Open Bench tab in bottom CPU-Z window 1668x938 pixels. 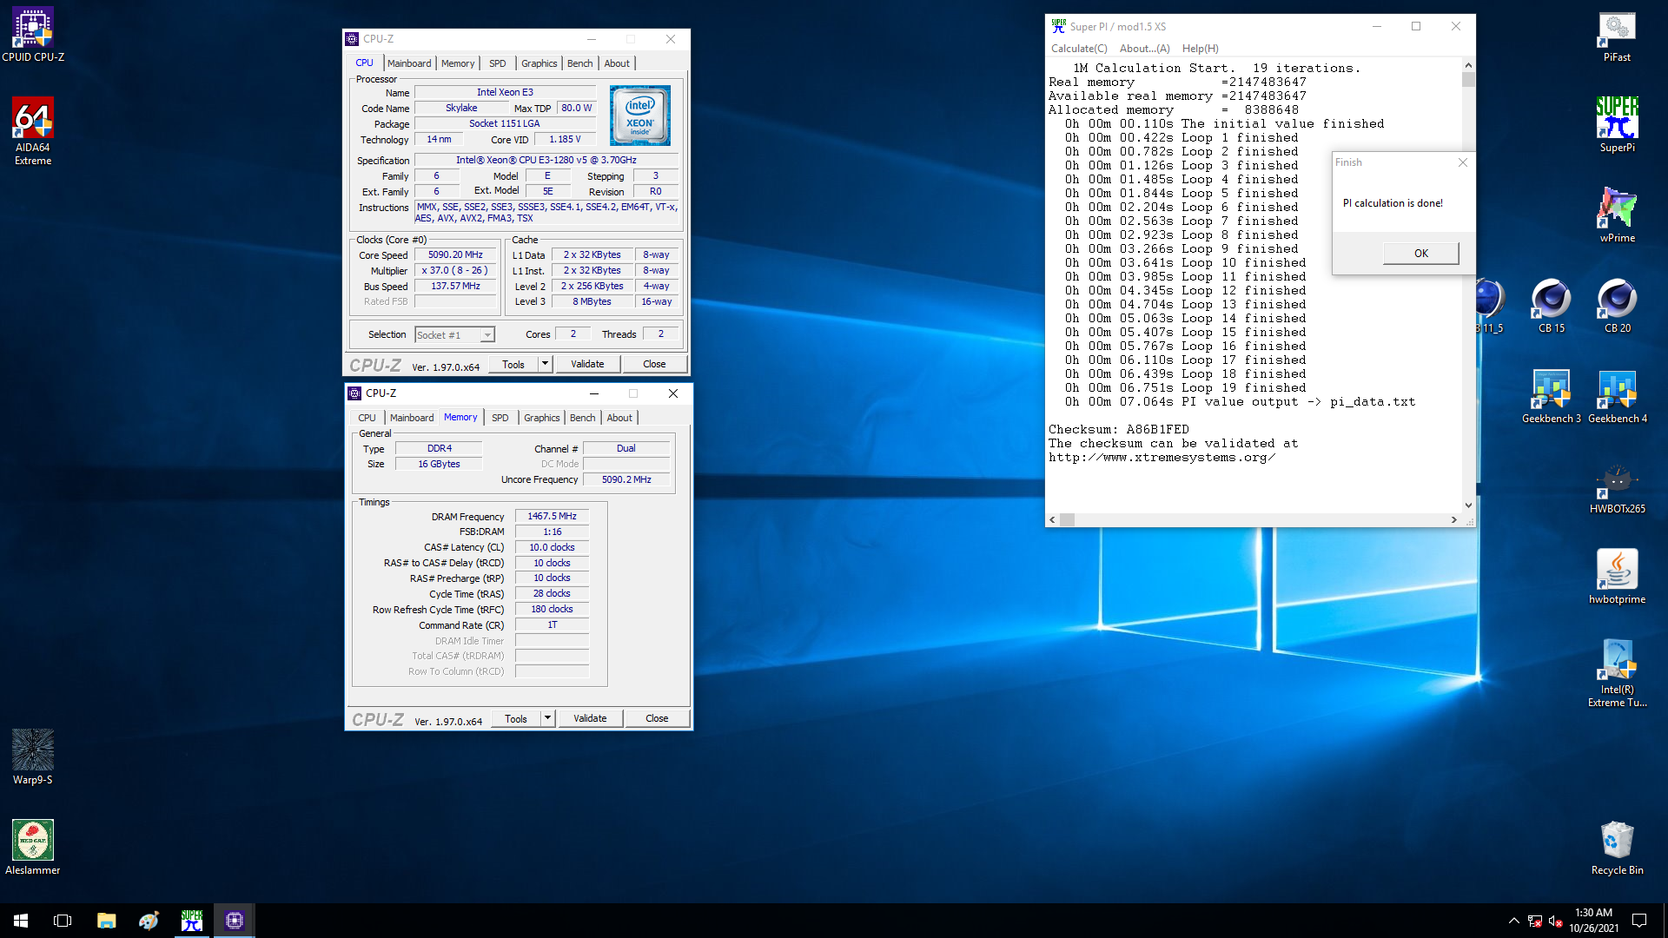pyautogui.click(x=582, y=418)
